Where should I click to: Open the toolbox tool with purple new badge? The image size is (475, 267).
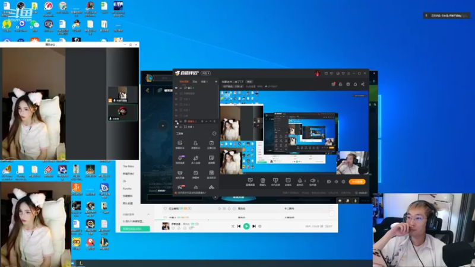tap(180, 158)
